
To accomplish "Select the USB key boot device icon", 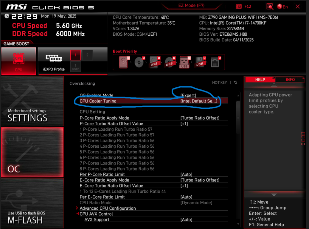I will (185, 62).
